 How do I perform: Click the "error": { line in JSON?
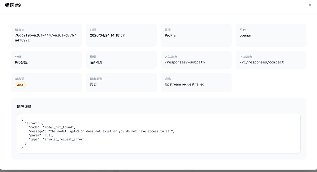[34, 123]
